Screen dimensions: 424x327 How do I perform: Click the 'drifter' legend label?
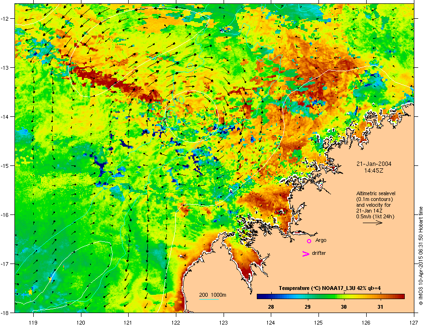[319, 253]
